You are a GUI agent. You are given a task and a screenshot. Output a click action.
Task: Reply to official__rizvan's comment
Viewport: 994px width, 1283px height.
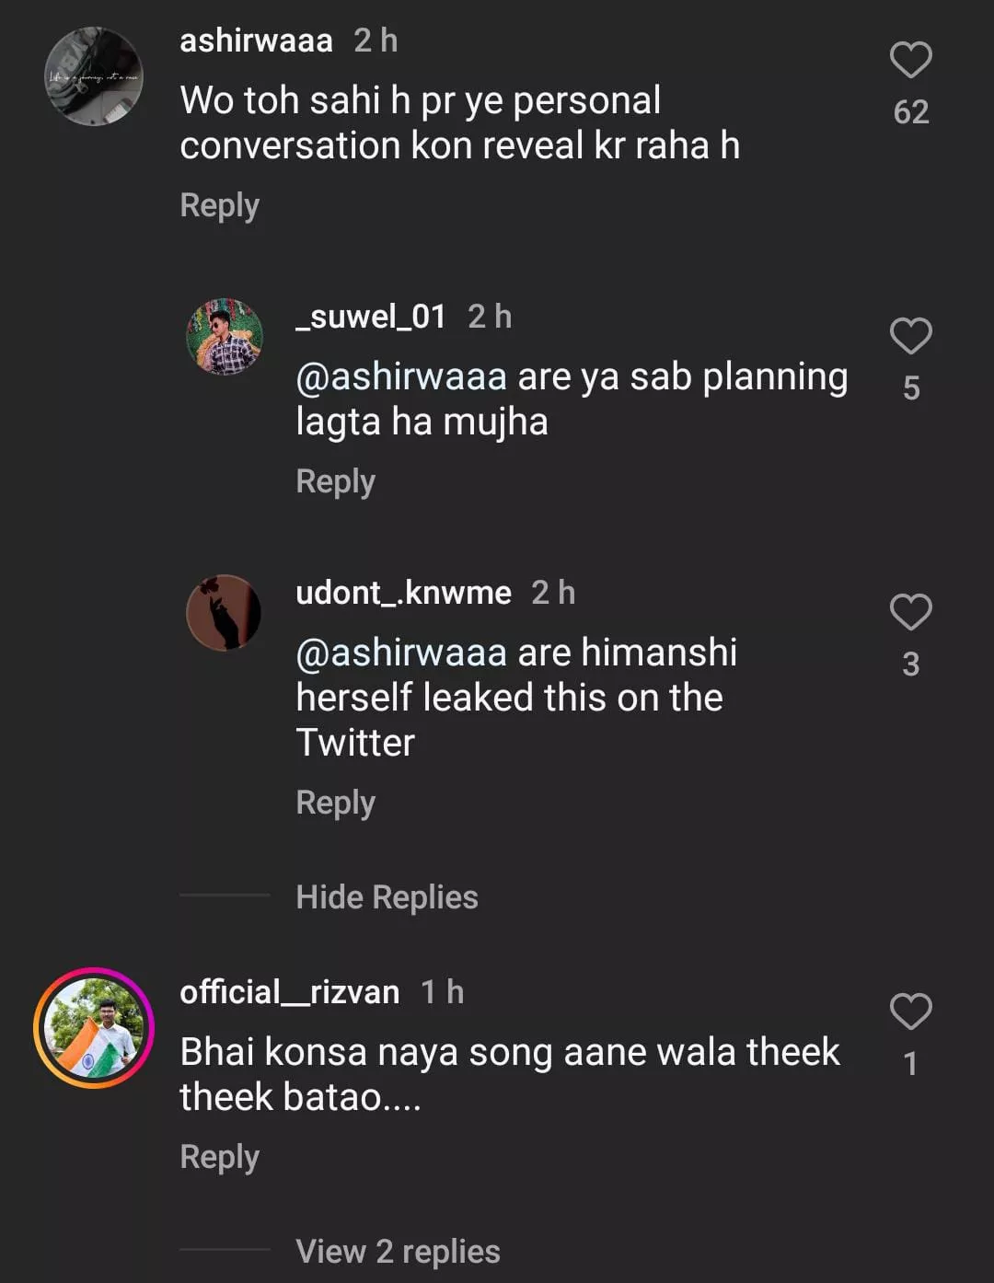click(x=219, y=1157)
